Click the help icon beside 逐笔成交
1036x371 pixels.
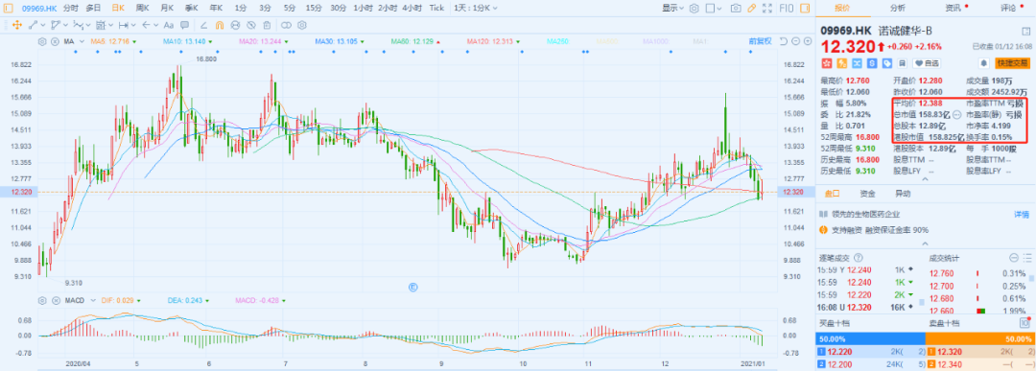[859, 258]
